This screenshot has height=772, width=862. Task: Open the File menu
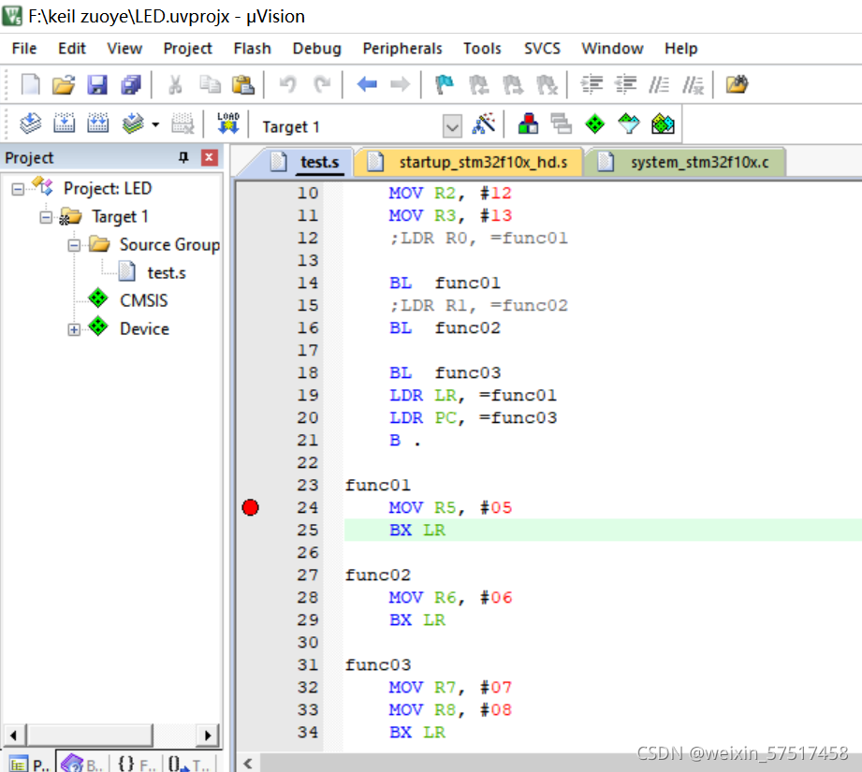[24, 49]
